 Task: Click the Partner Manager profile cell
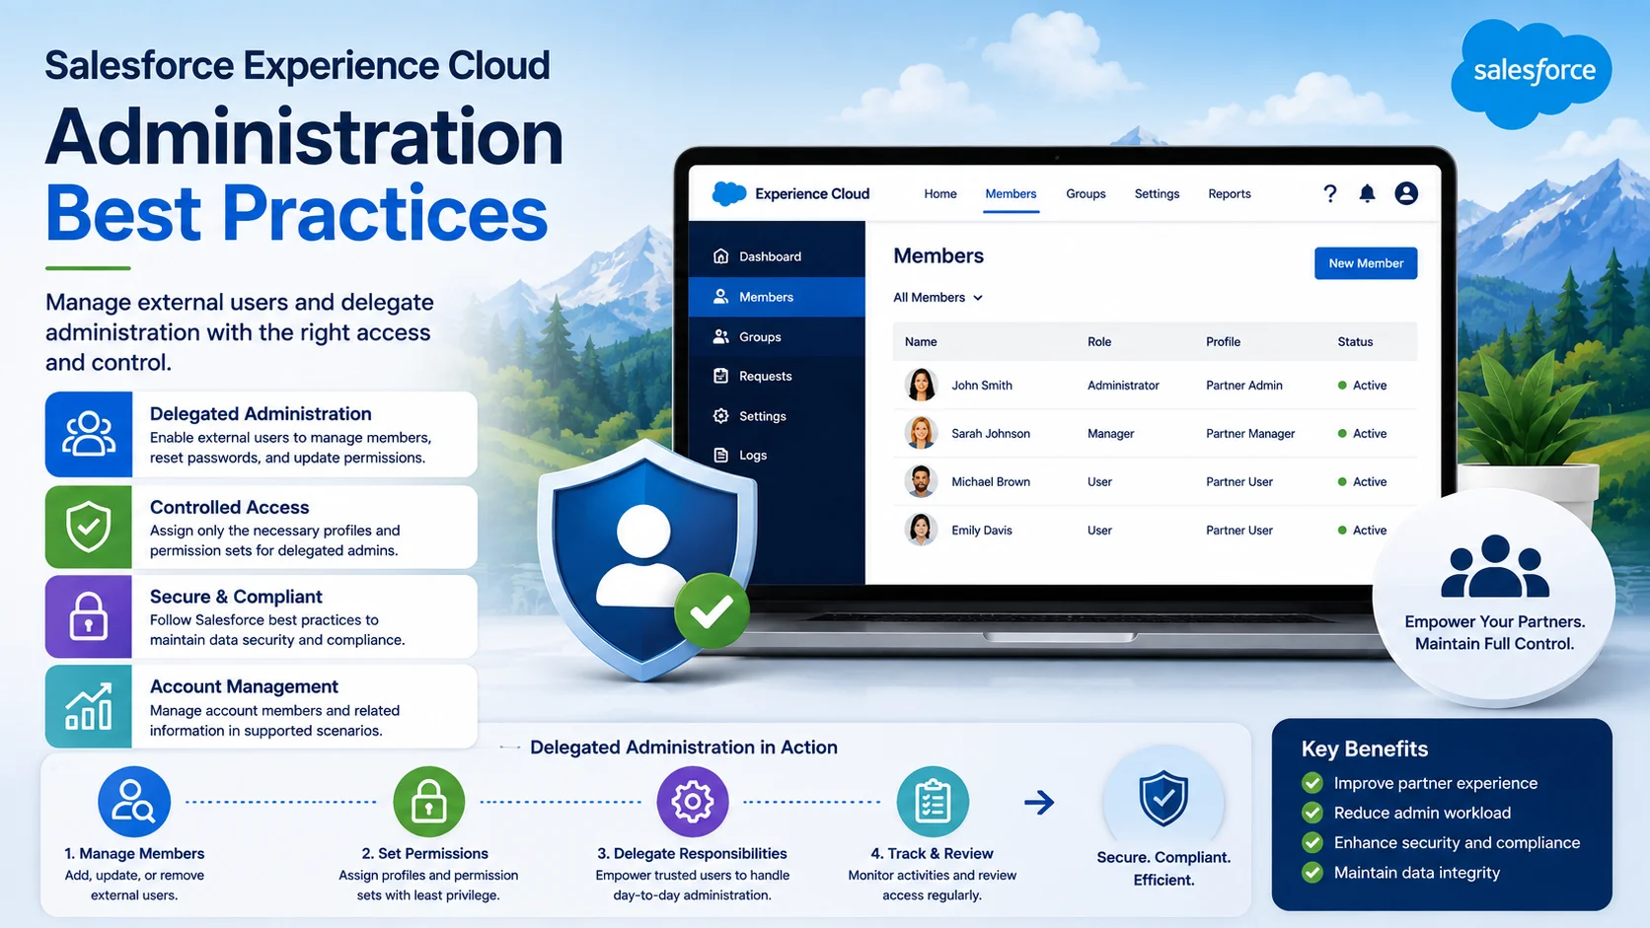coord(1250,433)
